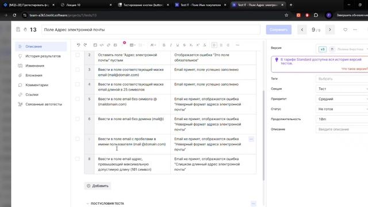This screenshot has width=368, height=207.
Task: Tick the checkbox for step 8
Action: (78, 159)
